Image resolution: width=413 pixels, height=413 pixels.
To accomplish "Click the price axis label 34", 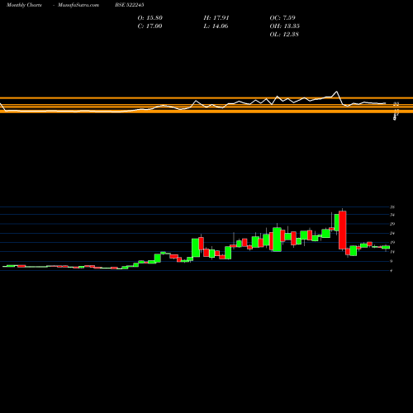I will 392,215.
